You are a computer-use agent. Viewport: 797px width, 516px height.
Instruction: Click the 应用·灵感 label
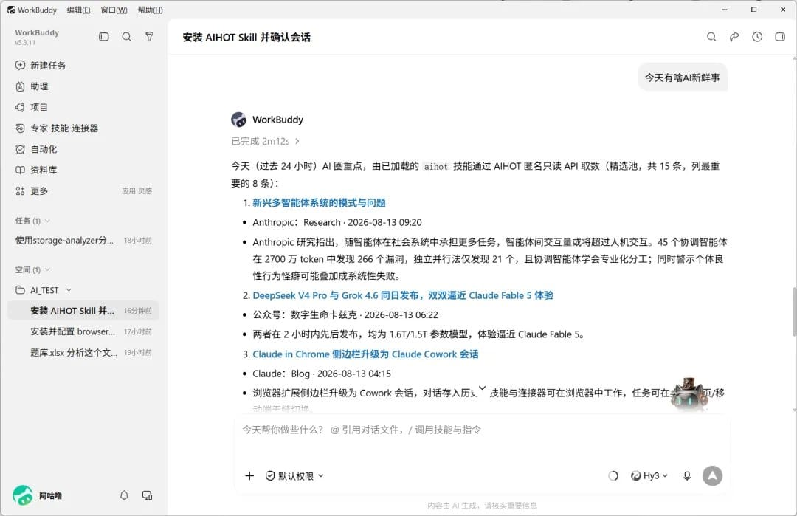pyautogui.click(x=137, y=191)
